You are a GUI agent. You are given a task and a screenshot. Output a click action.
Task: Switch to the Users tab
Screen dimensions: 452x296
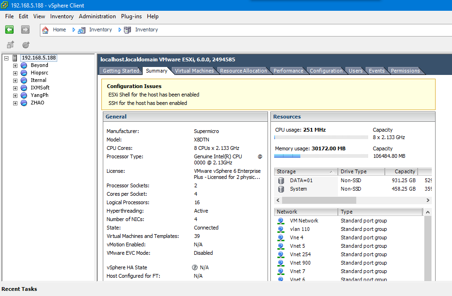coord(355,71)
